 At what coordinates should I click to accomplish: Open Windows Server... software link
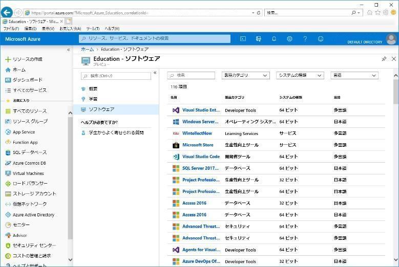(x=200, y=122)
